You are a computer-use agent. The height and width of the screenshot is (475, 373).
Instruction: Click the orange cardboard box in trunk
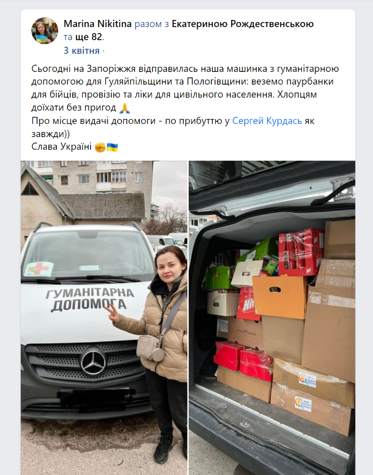pos(279,297)
